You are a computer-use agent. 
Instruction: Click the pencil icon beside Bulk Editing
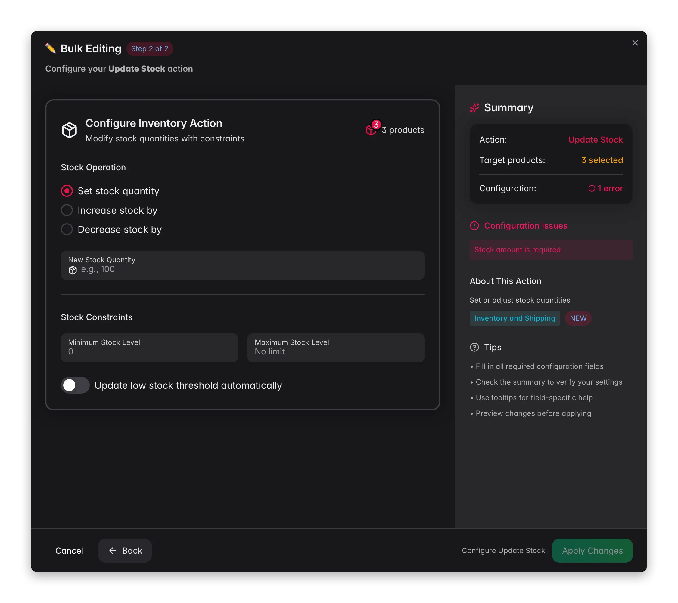pyautogui.click(x=50, y=48)
